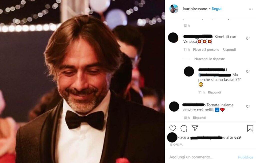Image resolution: width=256 pixels, height=163 pixels.
Task: Share post via paper plane icon
Action: pos(195,128)
